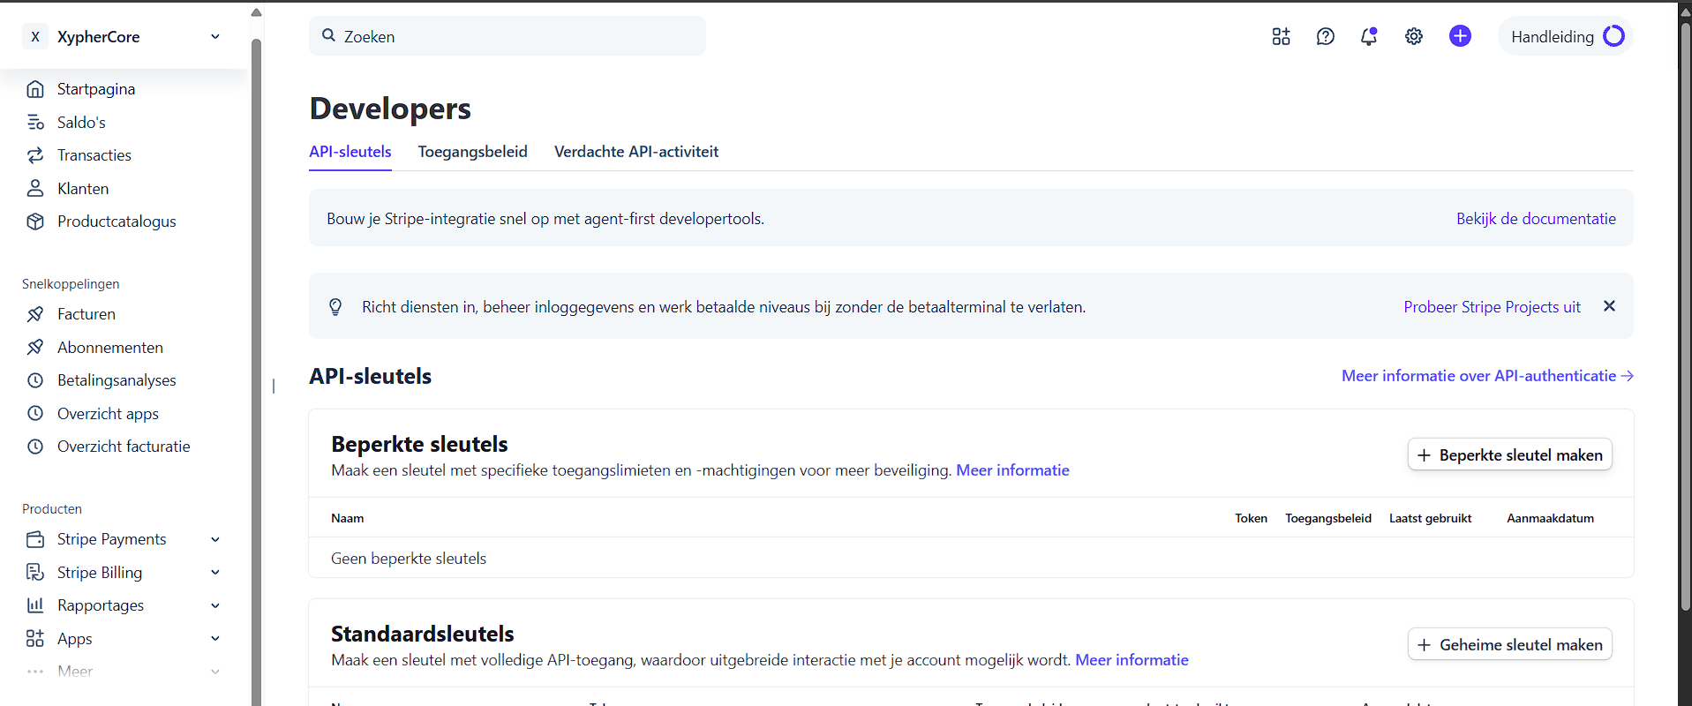Click the clock icon beside Overzicht apps

coord(35,413)
